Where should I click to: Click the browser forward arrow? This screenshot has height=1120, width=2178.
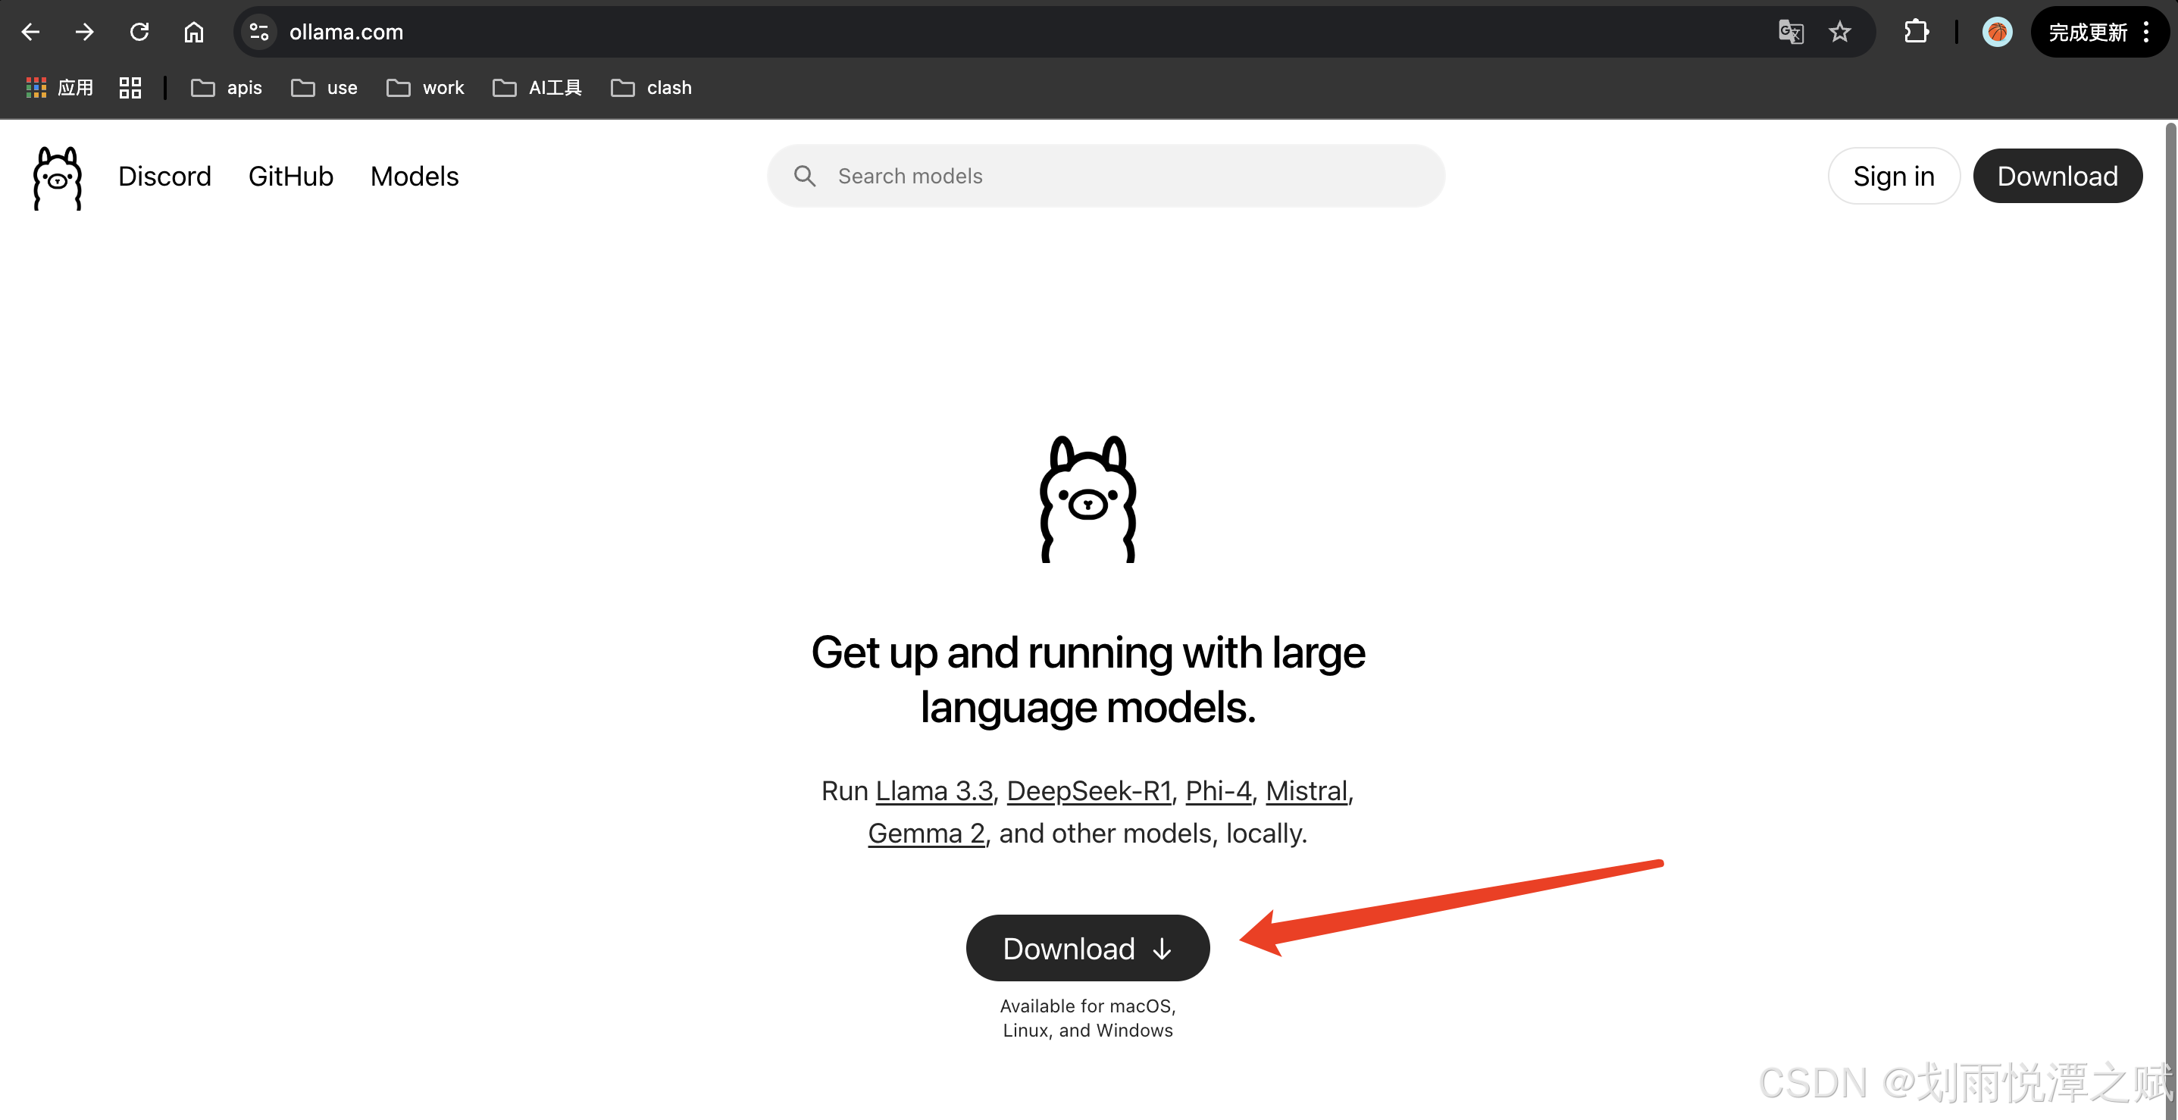point(85,32)
